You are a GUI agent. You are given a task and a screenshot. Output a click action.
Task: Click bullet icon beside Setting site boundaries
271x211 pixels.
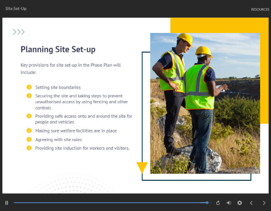click(29, 87)
